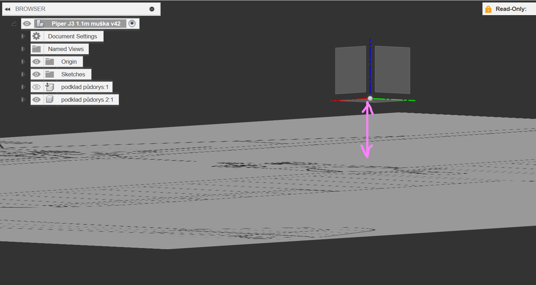Click the anchored component icon of podklad půdorys:1
This screenshot has height=285, width=536.
tap(50, 87)
